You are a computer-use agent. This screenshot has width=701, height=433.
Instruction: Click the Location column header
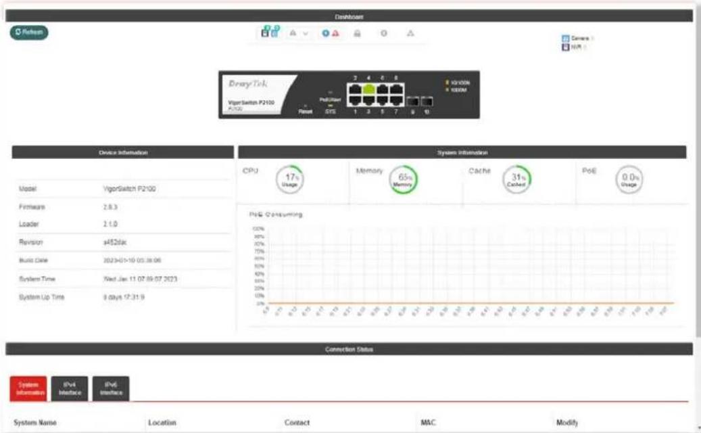click(162, 423)
